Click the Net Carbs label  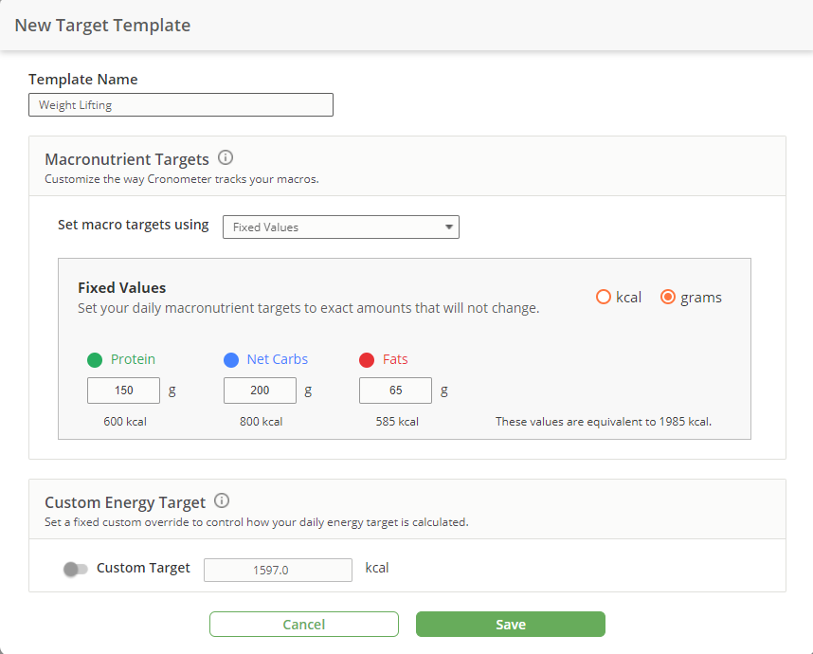[x=278, y=359]
